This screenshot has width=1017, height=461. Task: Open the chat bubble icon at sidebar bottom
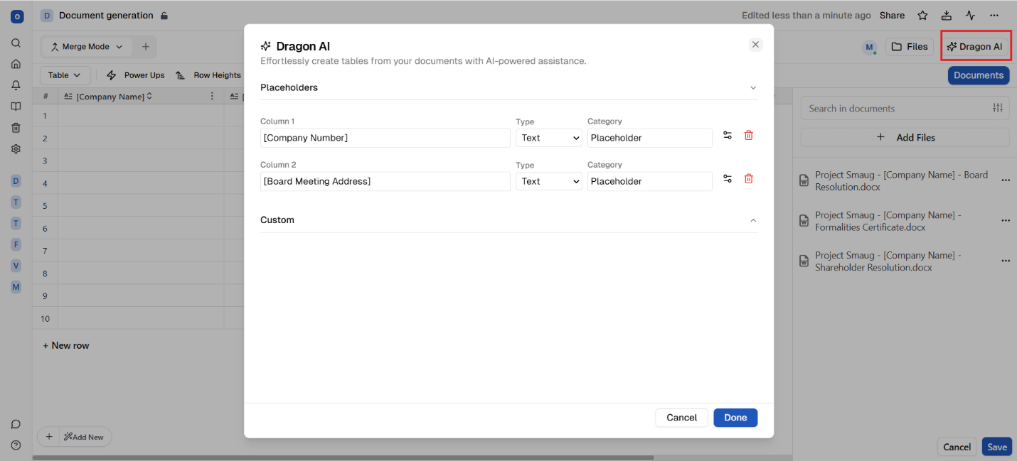click(16, 424)
